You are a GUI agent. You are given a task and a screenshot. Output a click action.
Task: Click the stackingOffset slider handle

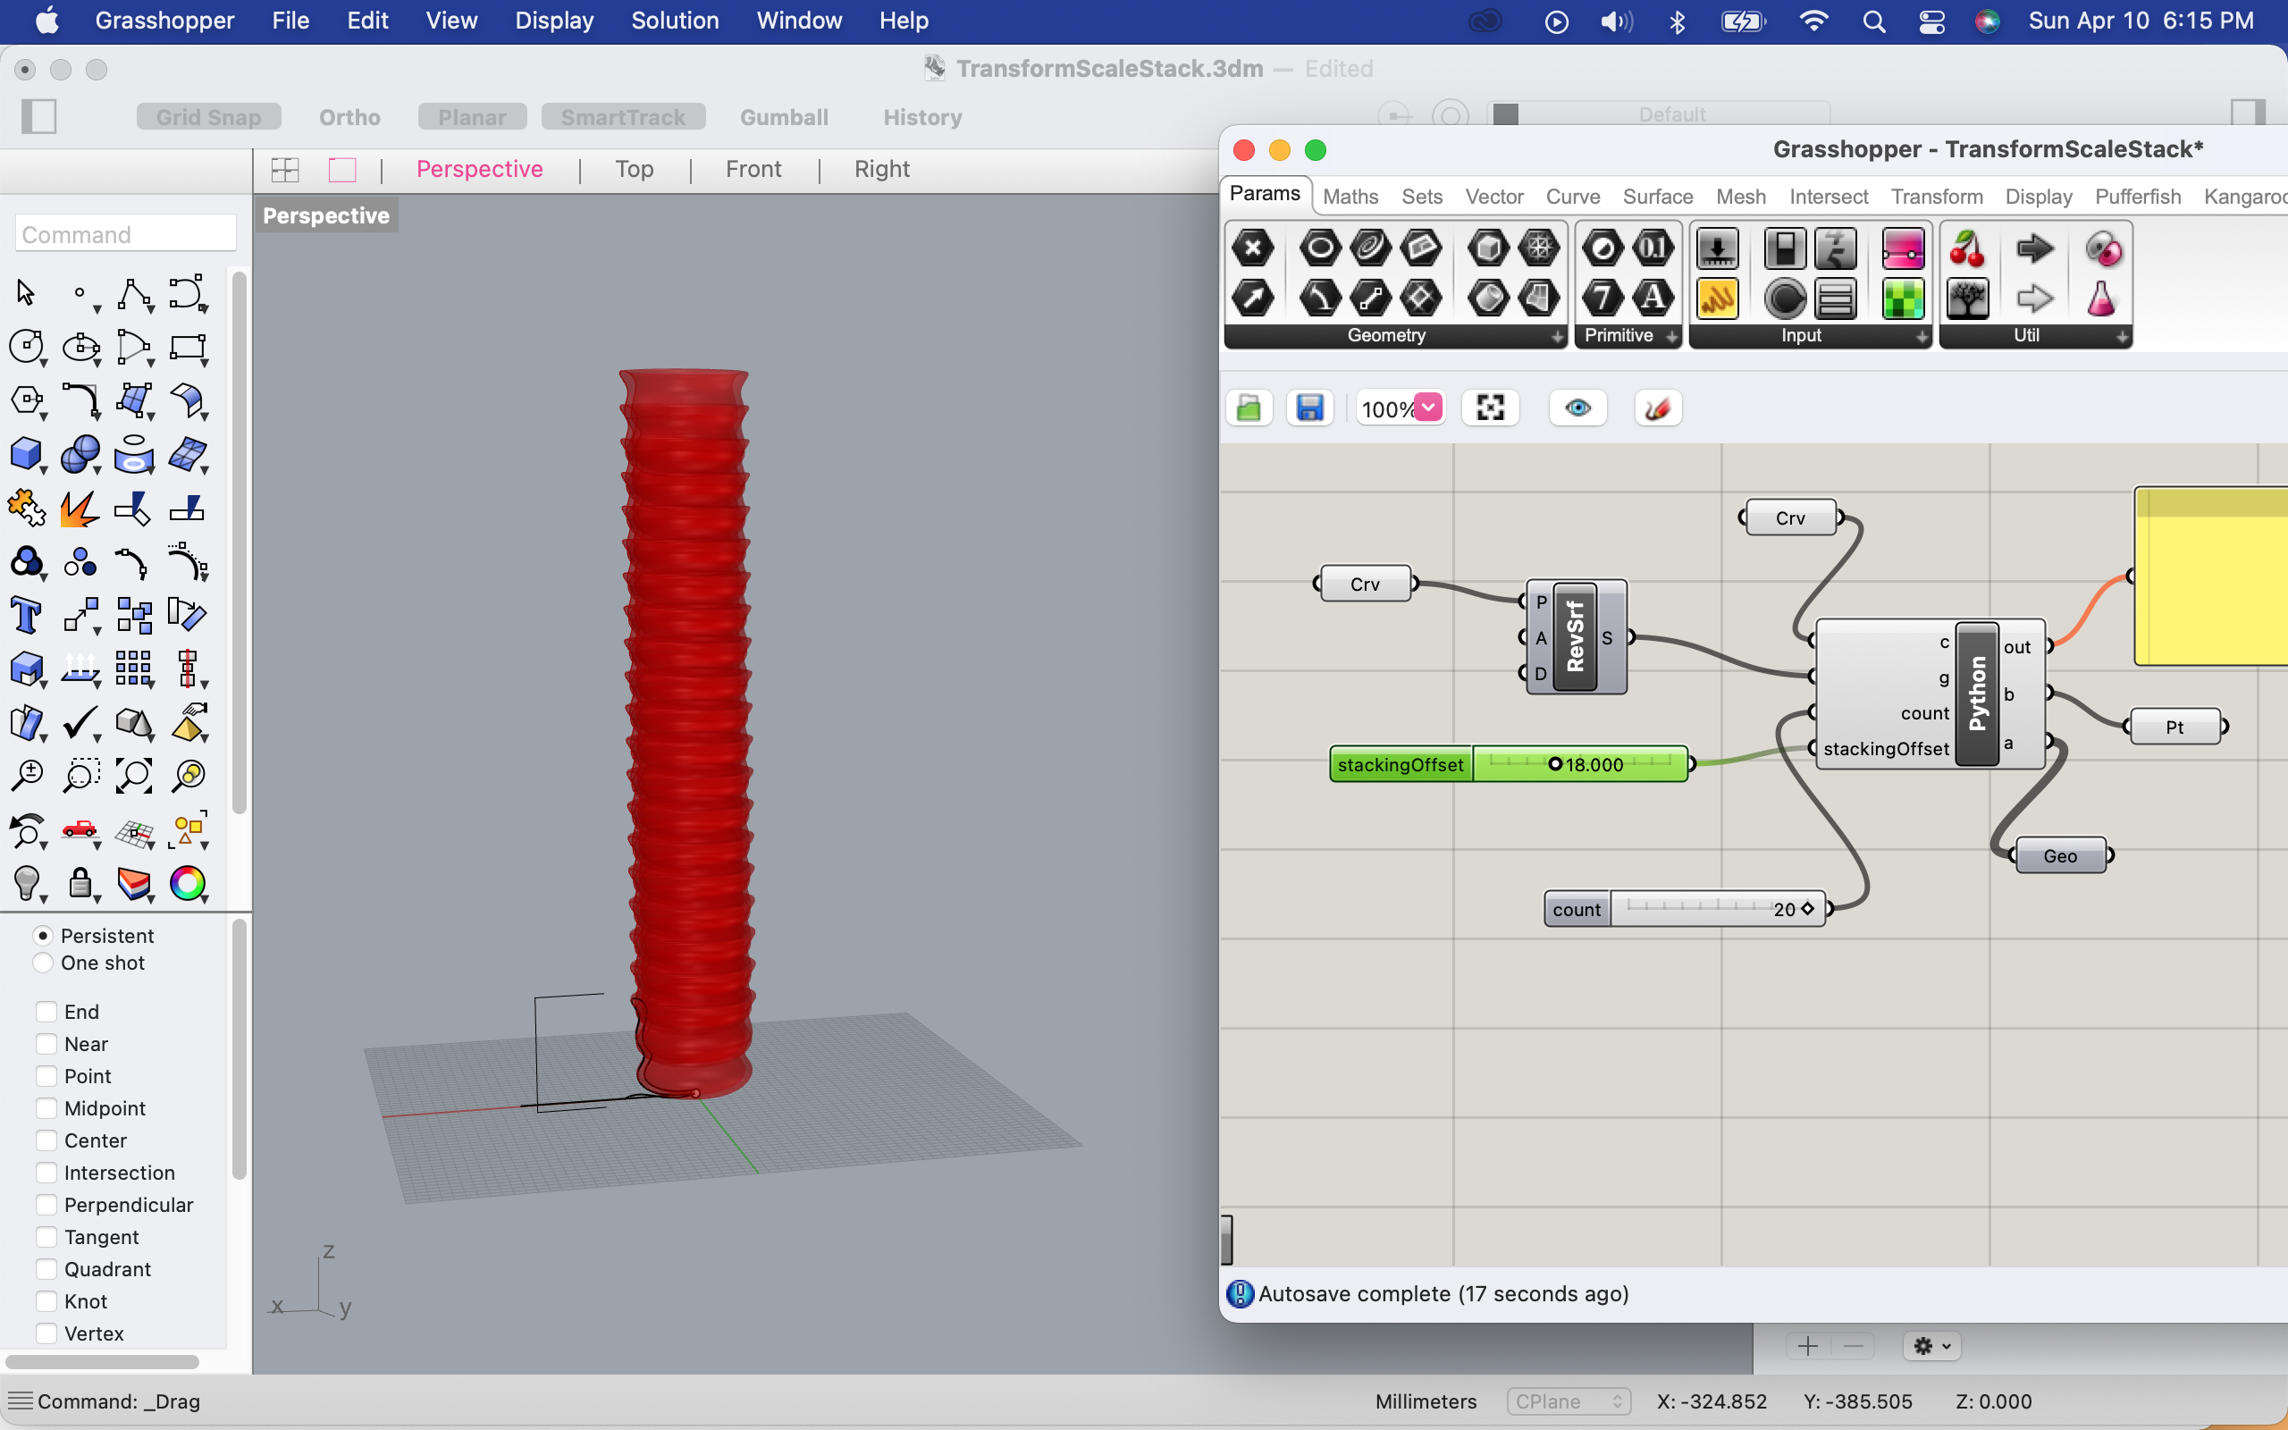(1554, 764)
